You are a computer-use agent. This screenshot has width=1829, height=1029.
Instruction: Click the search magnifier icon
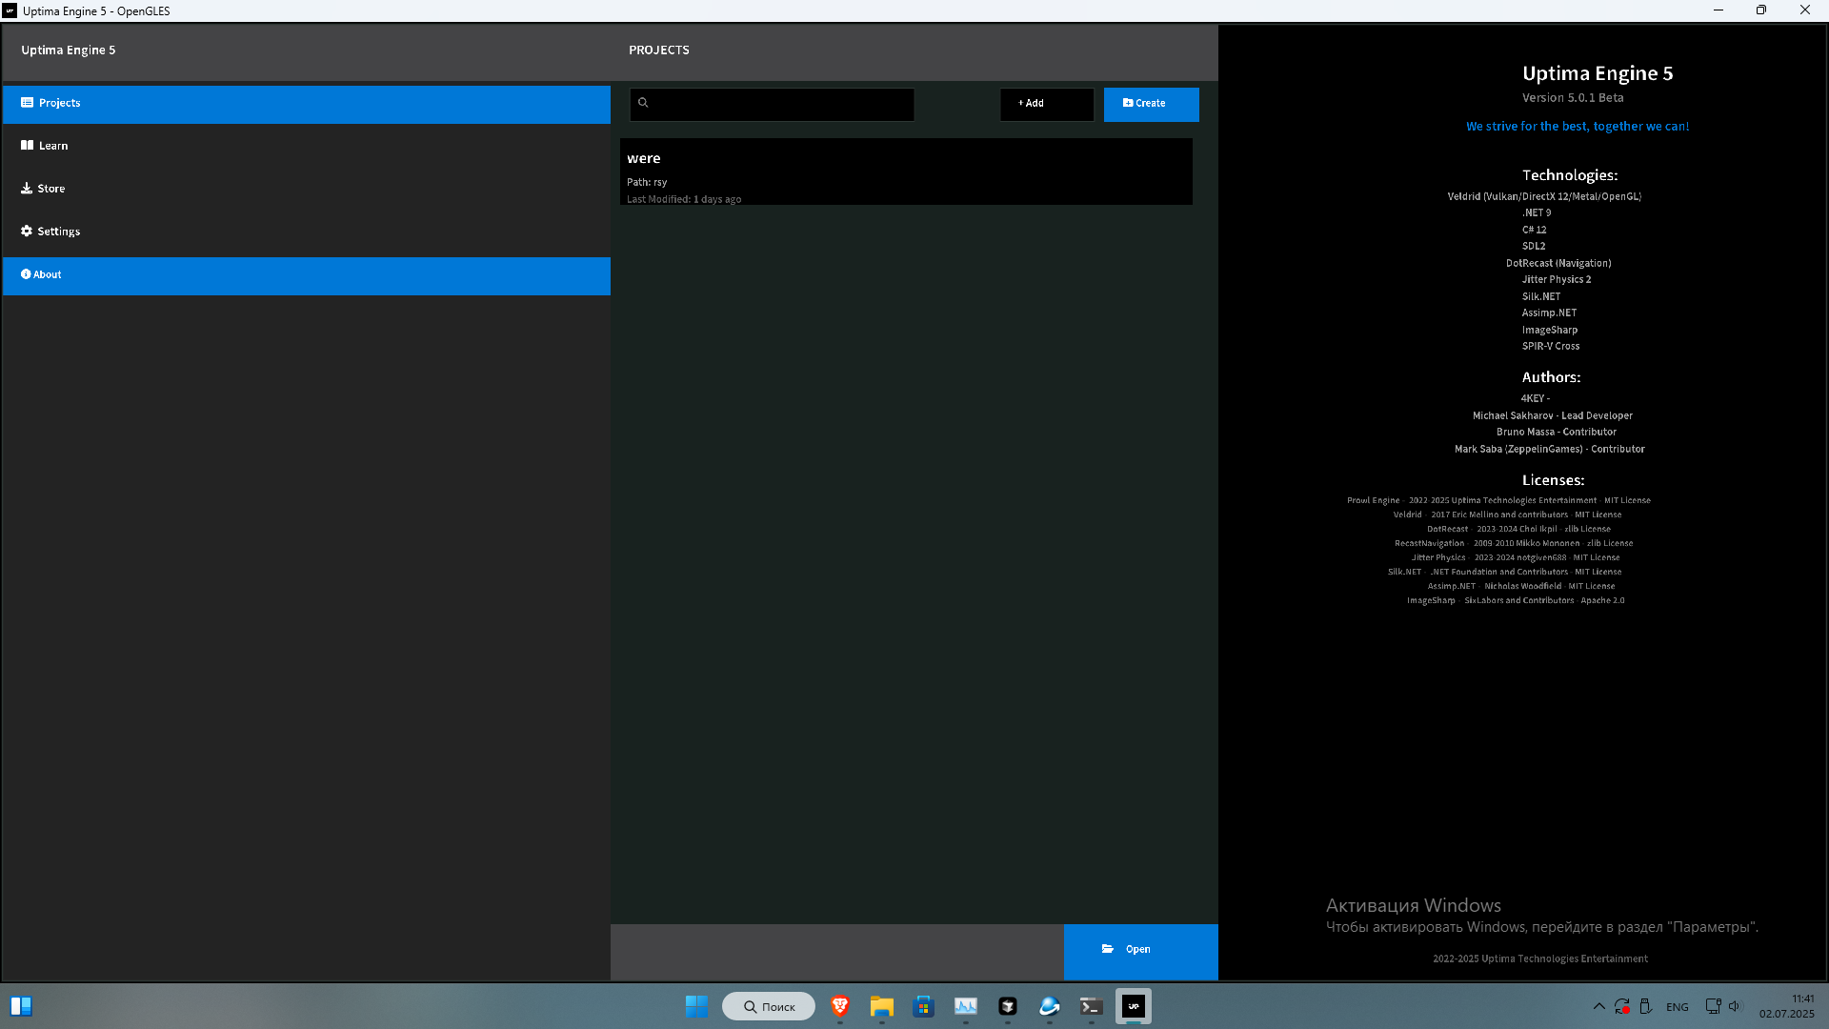(643, 103)
